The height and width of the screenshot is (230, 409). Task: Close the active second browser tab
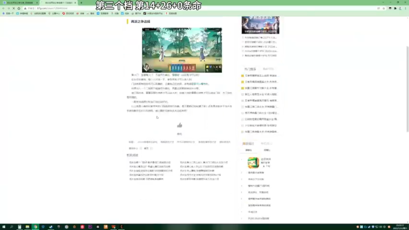point(75,3)
